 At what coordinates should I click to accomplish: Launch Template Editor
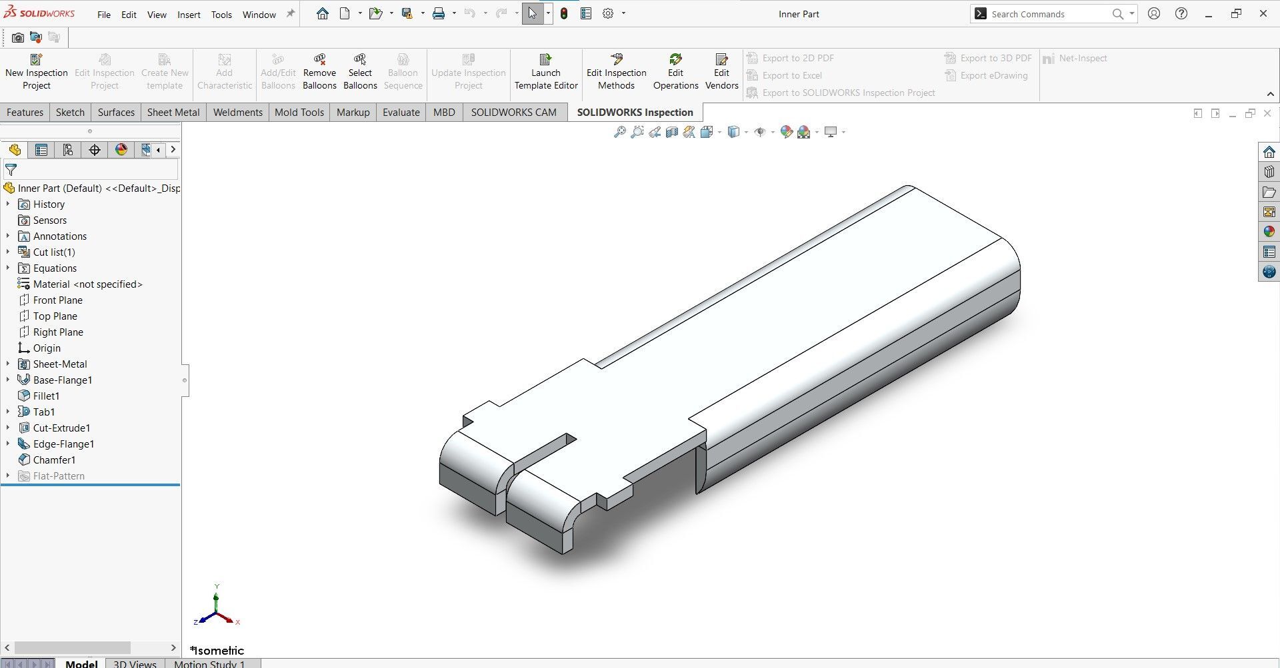(546, 72)
